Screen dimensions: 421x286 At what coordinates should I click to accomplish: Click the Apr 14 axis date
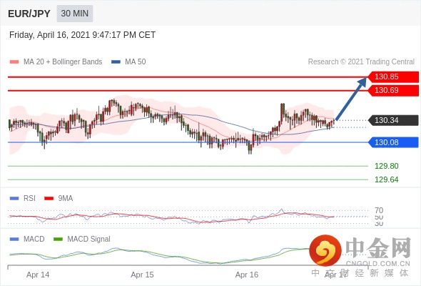pyautogui.click(x=38, y=275)
